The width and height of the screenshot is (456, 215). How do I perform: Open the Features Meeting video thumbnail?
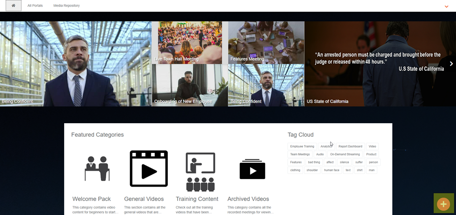coord(266,42)
